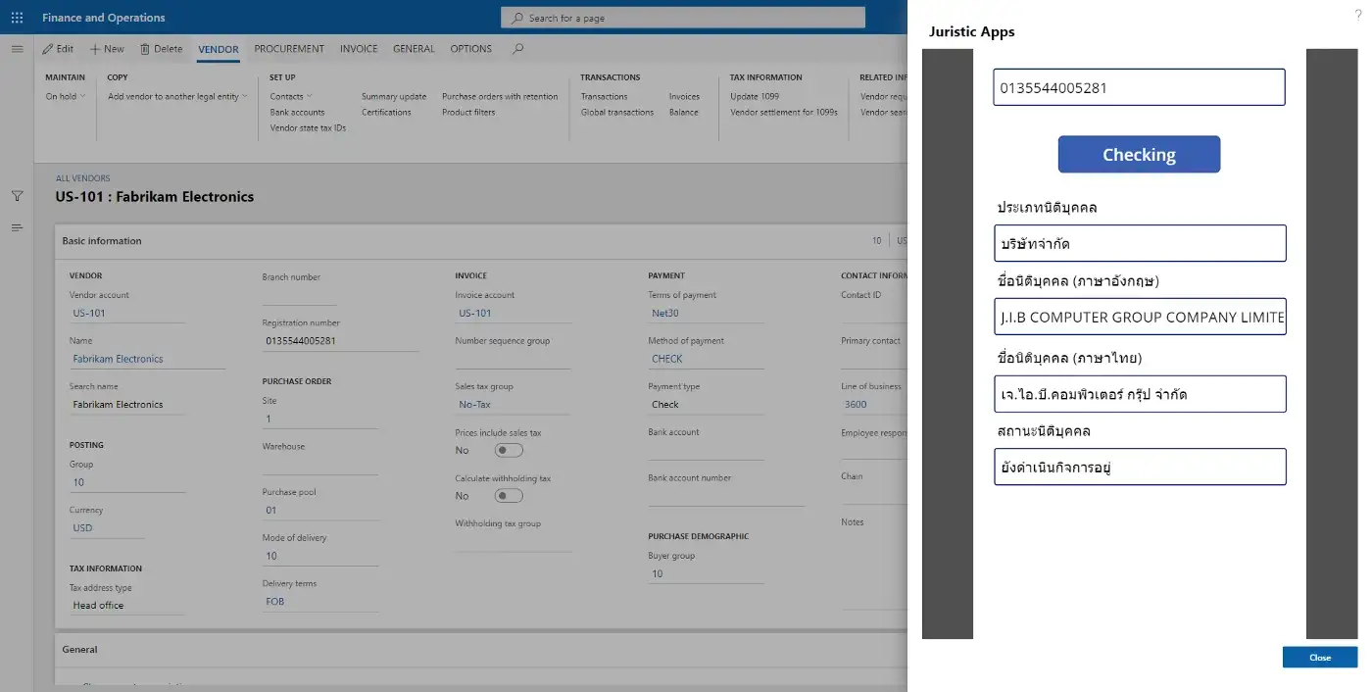
Task: Expand the Contacts dropdown
Action: point(291,96)
